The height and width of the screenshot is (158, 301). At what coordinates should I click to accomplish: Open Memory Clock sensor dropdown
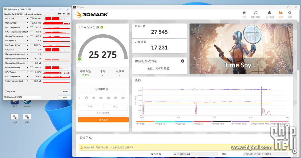click(27, 23)
